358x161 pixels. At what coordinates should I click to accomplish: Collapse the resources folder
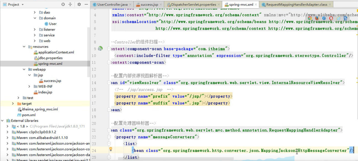click(x=25, y=47)
